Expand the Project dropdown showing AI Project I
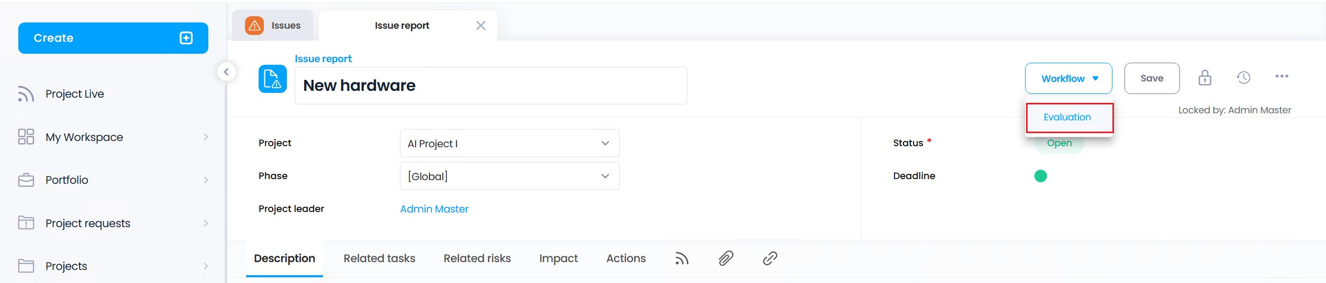 tap(509, 143)
